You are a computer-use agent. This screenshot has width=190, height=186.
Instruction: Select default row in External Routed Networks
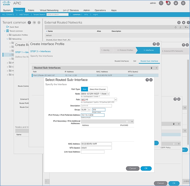pos(117,35)
